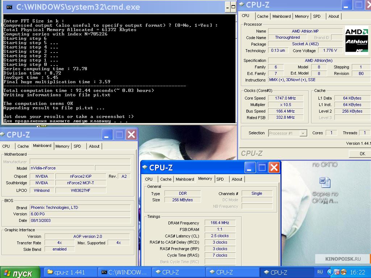Close the CPU-Z Mainboard window
The image size is (371, 278).
point(131,135)
